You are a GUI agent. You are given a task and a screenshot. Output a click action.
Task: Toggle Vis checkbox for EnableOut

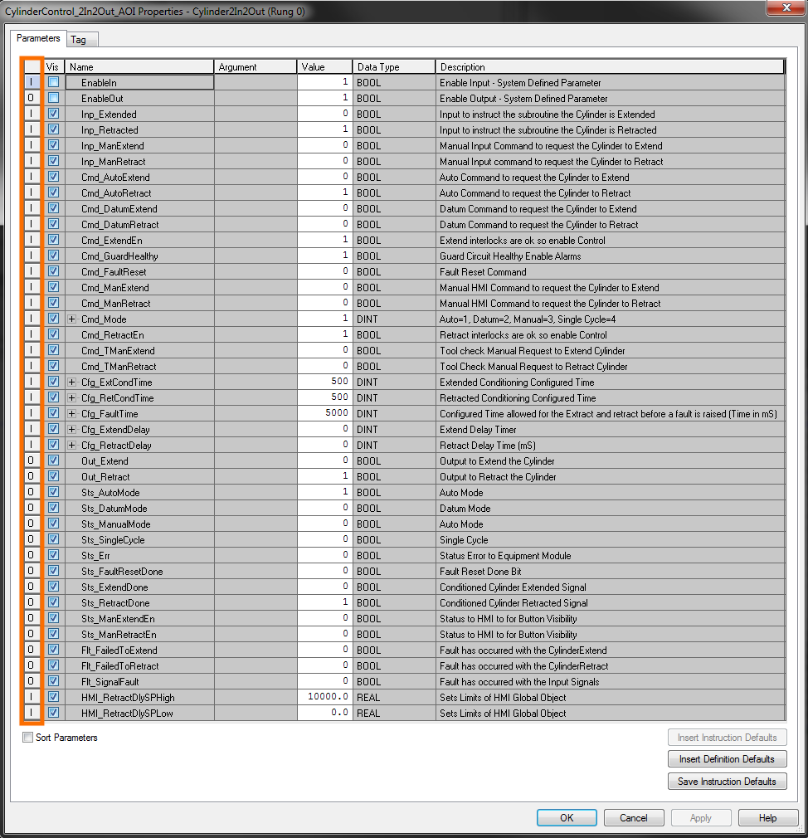[x=51, y=98]
